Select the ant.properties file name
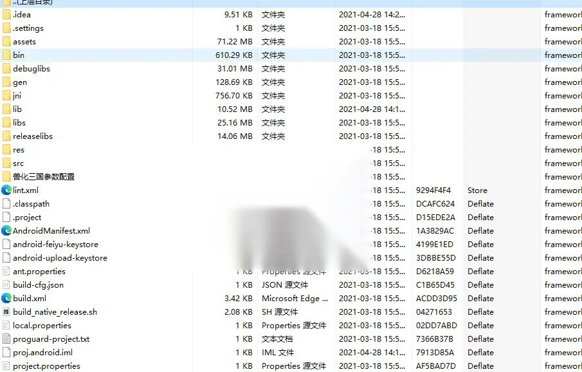This screenshot has width=582, height=372. 39,272
